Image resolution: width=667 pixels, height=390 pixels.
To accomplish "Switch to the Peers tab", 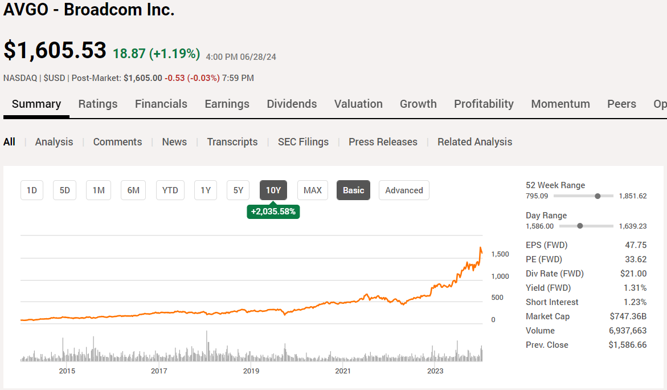I will 621,104.
